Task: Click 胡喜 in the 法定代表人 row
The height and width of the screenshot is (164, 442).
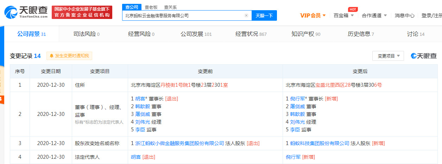Action: click(135, 157)
